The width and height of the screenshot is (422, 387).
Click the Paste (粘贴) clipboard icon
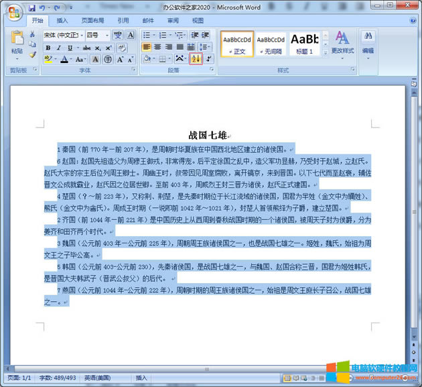(17, 38)
